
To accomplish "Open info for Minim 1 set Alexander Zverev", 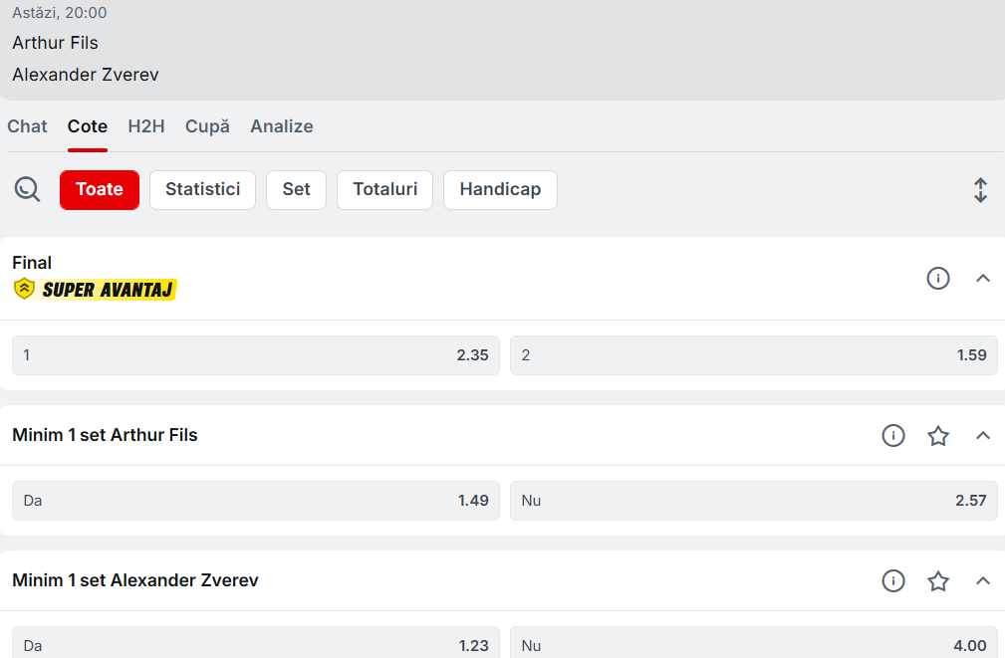I will (893, 580).
